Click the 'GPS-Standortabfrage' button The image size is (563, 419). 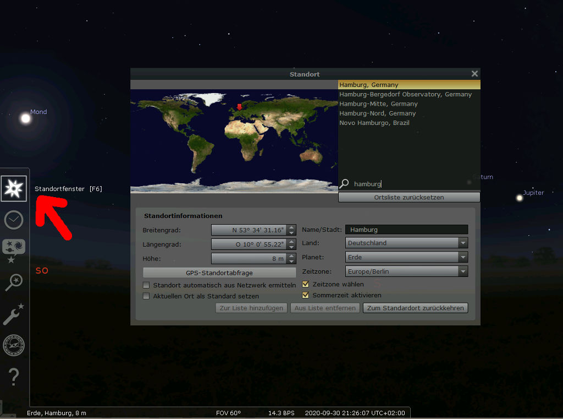coord(219,273)
